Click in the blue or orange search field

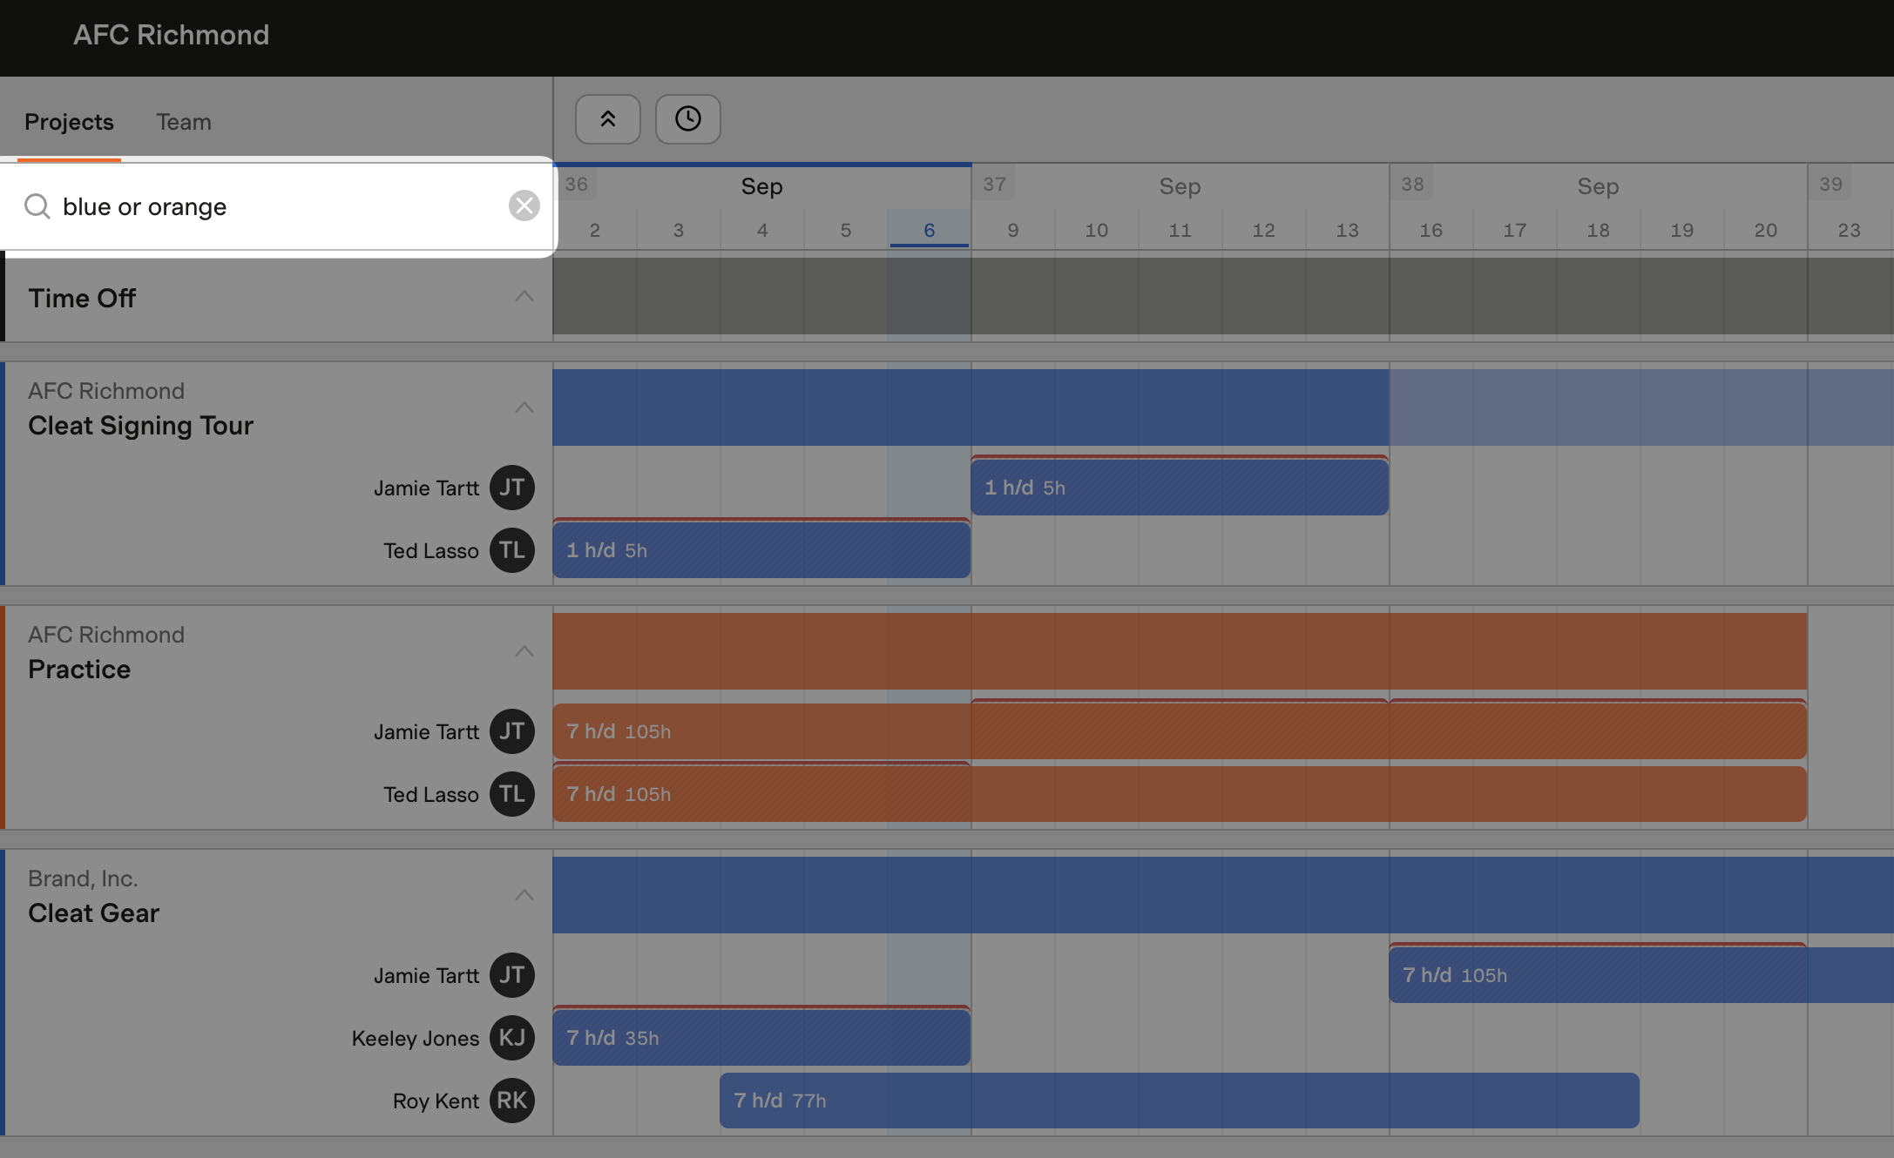pos(279,206)
